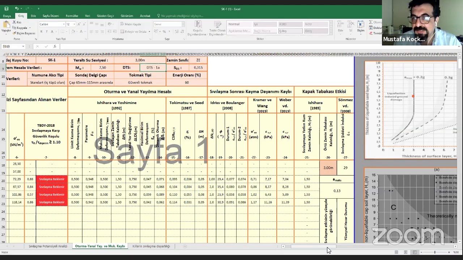The height and width of the screenshot is (260, 463).
Task: Toggle the Align Left icon in Hizalama group
Action: (91, 31)
